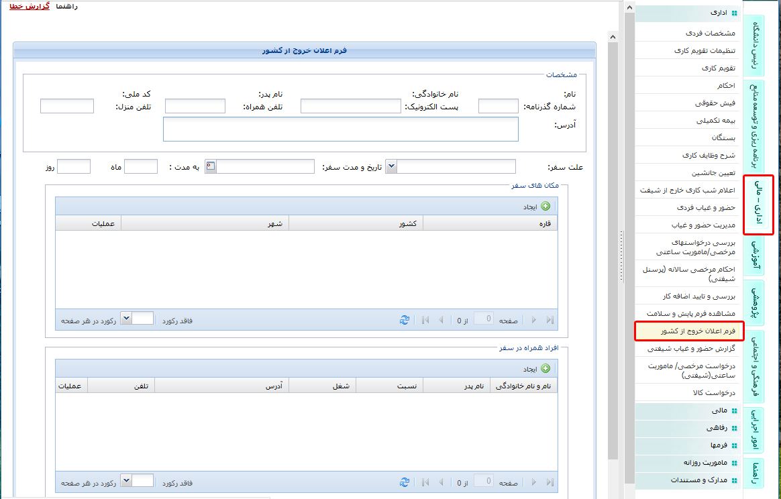This screenshot has width=781, height=499.
Task: Click the green ایجاد plus icon in مکان های سفر
Action: tap(545, 206)
